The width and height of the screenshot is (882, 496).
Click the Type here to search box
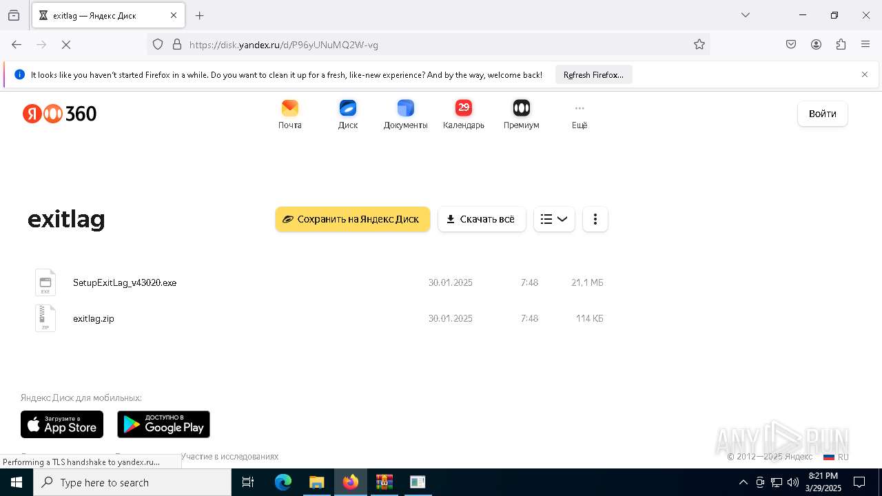(x=132, y=482)
